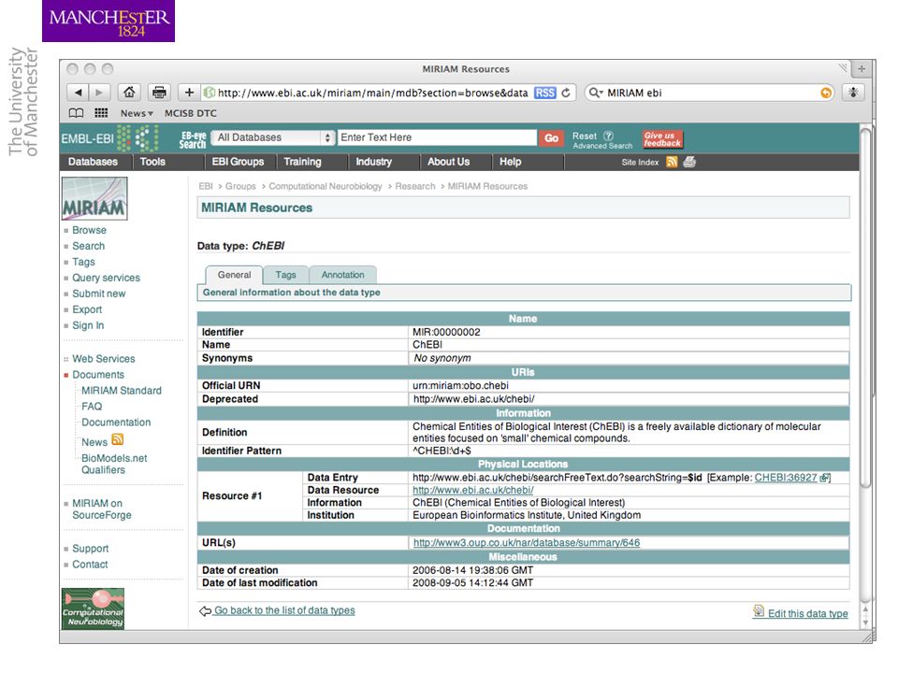The width and height of the screenshot is (898, 673).
Task: Open the Data Resource chebi URL link
Action: (473, 491)
